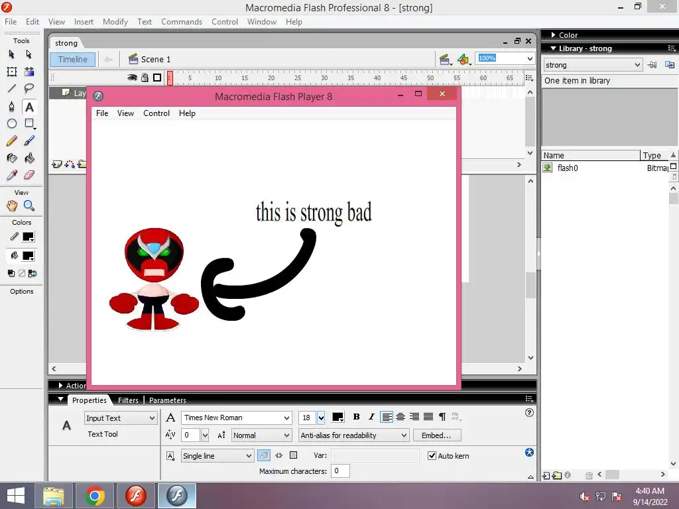Image resolution: width=679 pixels, height=509 pixels.
Task: Select the Zoom magnifier tool
Action: coord(29,205)
